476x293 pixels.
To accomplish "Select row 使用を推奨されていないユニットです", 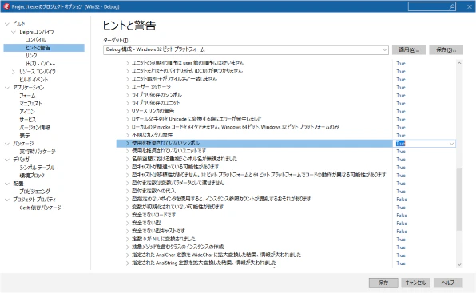I will point(169,151).
